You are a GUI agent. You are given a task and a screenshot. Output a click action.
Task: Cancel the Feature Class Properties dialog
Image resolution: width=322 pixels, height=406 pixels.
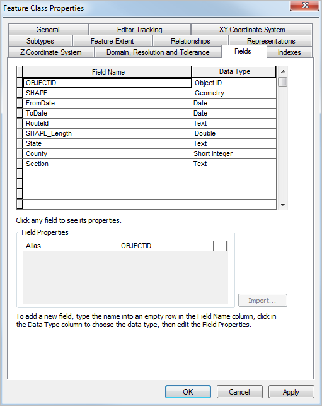coord(239,391)
